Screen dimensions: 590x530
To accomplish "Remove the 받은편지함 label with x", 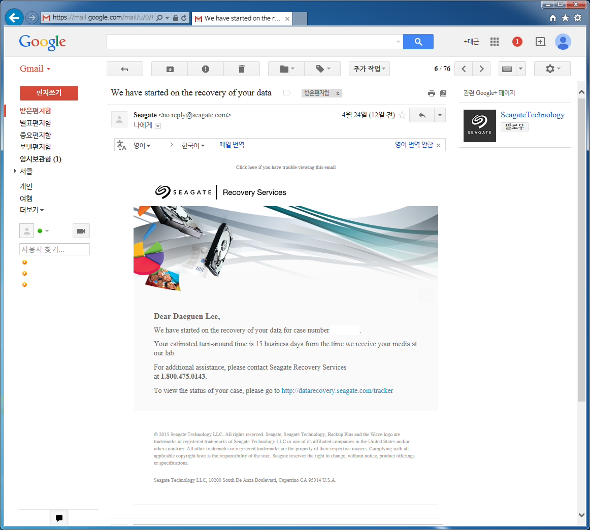I will pyautogui.click(x=338, y=93).
